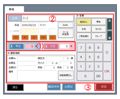Click the 年齢制限なし button

(x=66, y=75)
